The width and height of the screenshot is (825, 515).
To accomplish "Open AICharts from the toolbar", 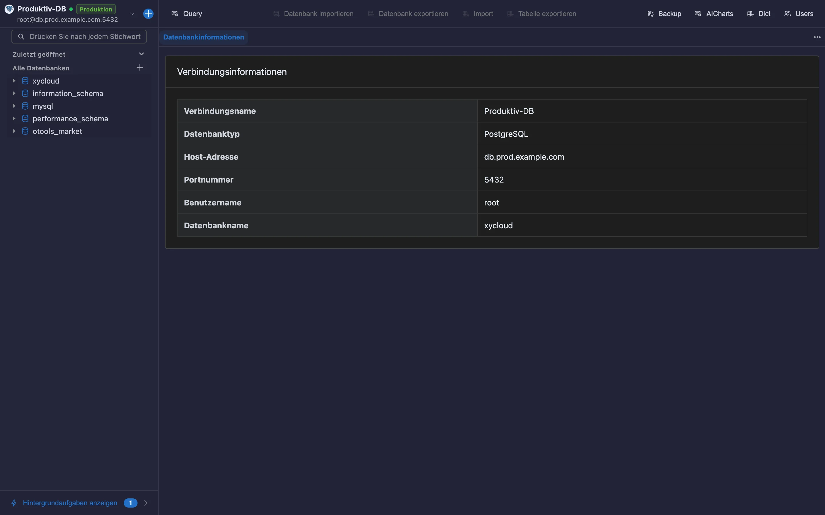I will click(x=714, y=14).
